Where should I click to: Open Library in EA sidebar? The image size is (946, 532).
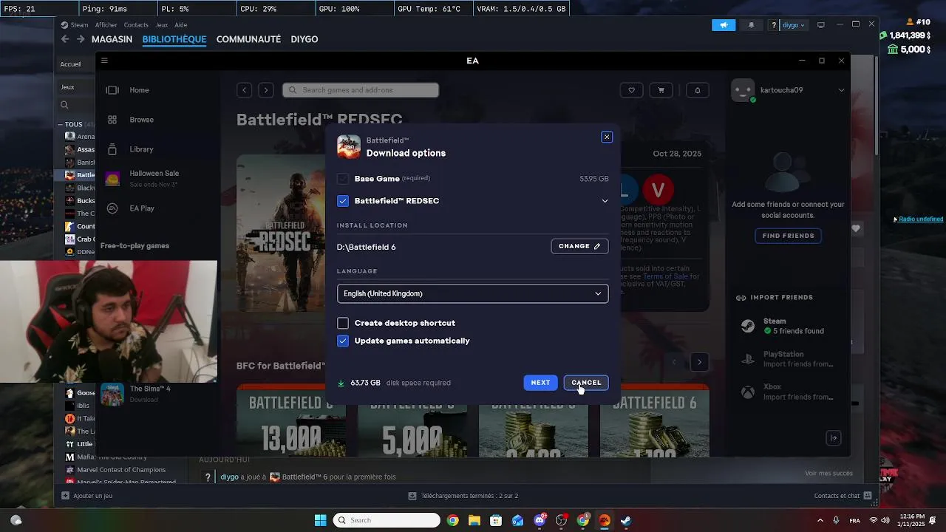(x=141, y=149)
